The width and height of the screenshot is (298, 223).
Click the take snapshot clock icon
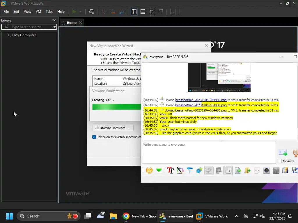click(104, 12)
